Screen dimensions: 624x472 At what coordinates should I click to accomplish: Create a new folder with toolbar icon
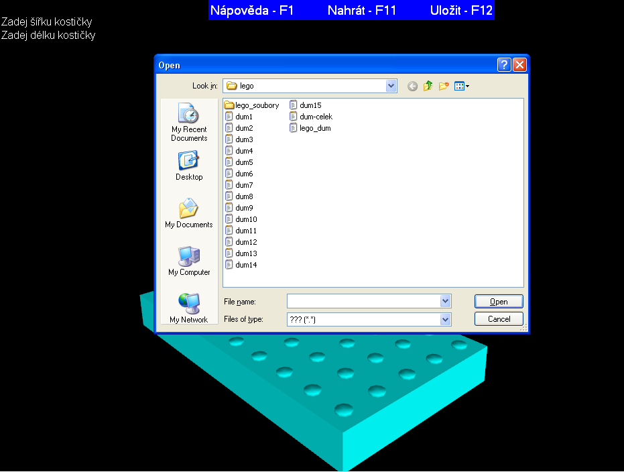[444, 86]
